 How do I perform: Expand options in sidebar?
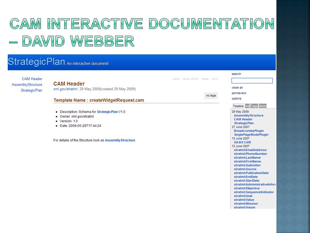click(236, 99)
